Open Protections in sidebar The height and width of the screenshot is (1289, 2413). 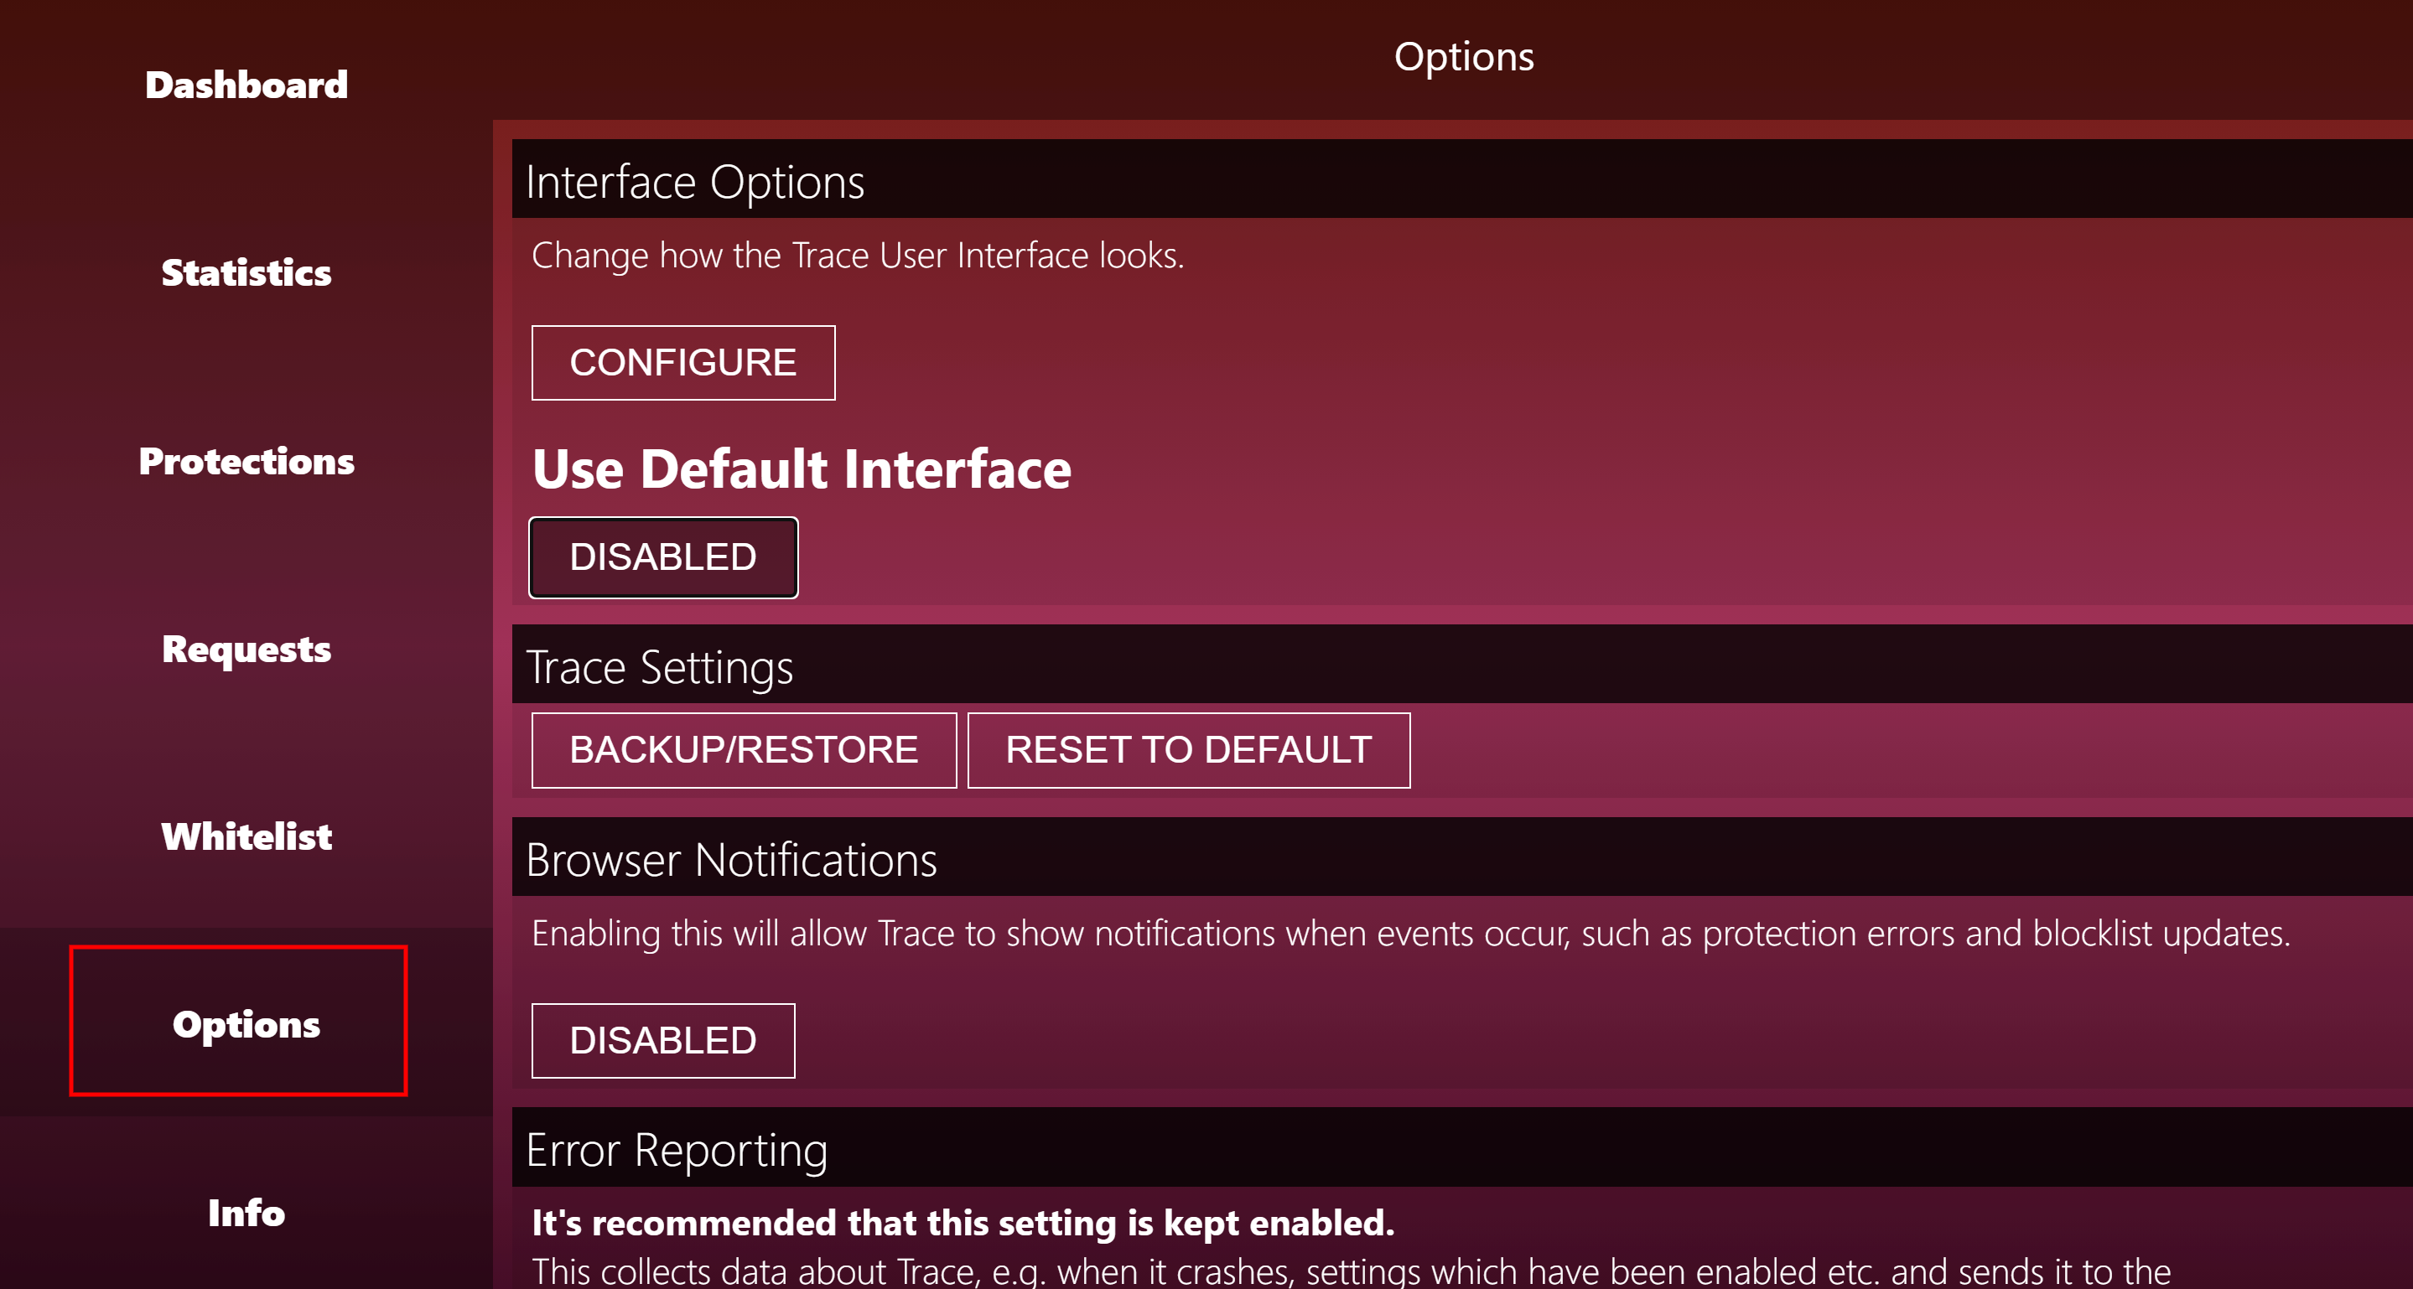246,462
